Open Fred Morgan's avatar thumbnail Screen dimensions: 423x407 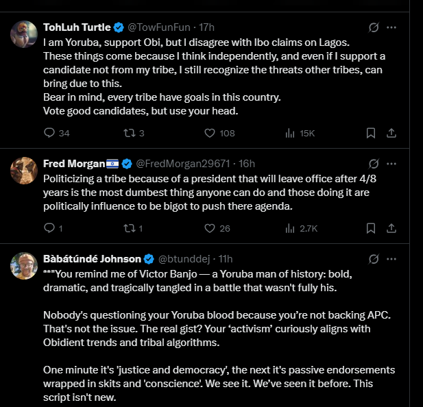tap(24, 171)
